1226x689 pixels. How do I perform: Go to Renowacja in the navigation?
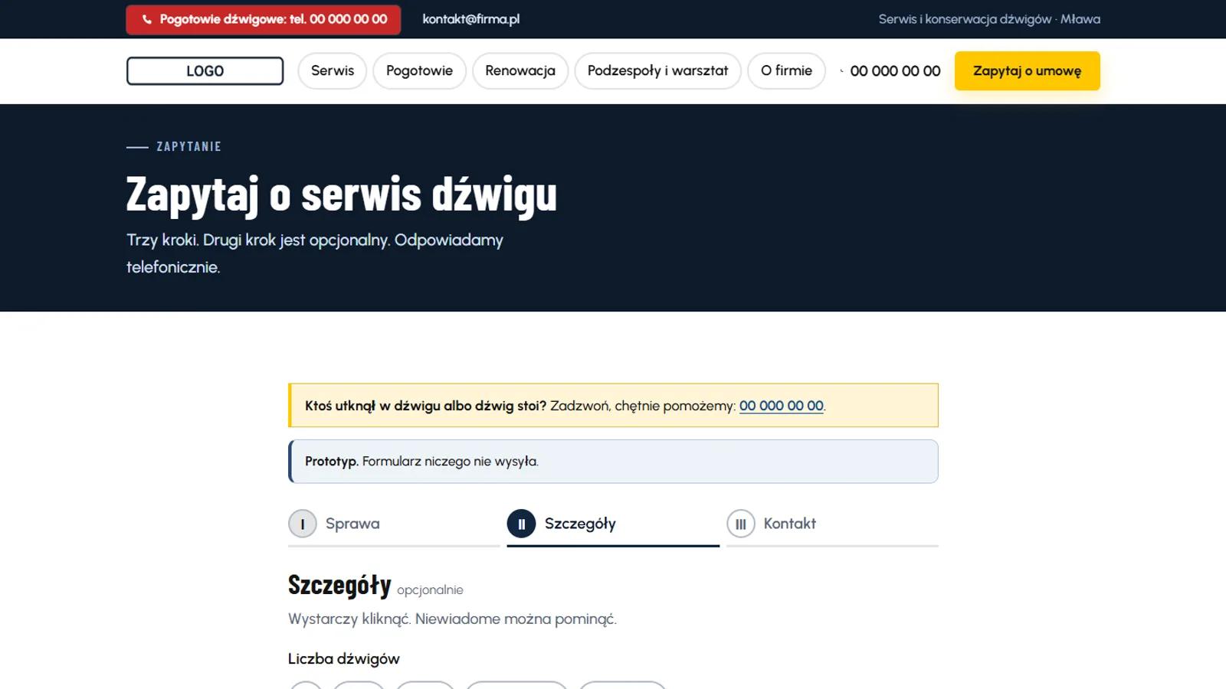tap(520, 71)
